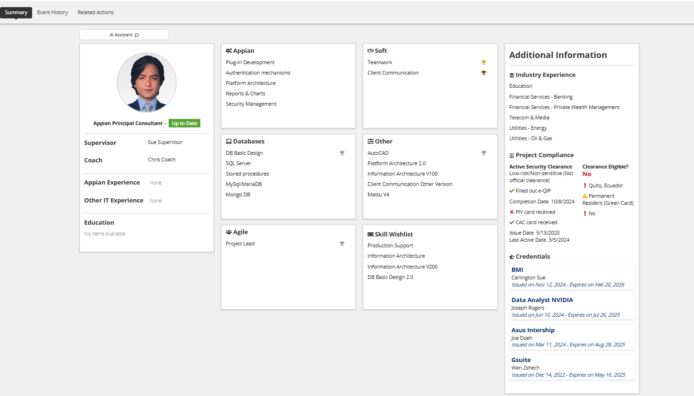694x396 pixels.
Task: Click green check next to Filled out e-QIP
Action: (512, 191)
